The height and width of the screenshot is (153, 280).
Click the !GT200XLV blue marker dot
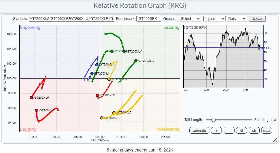coord(97,65)
